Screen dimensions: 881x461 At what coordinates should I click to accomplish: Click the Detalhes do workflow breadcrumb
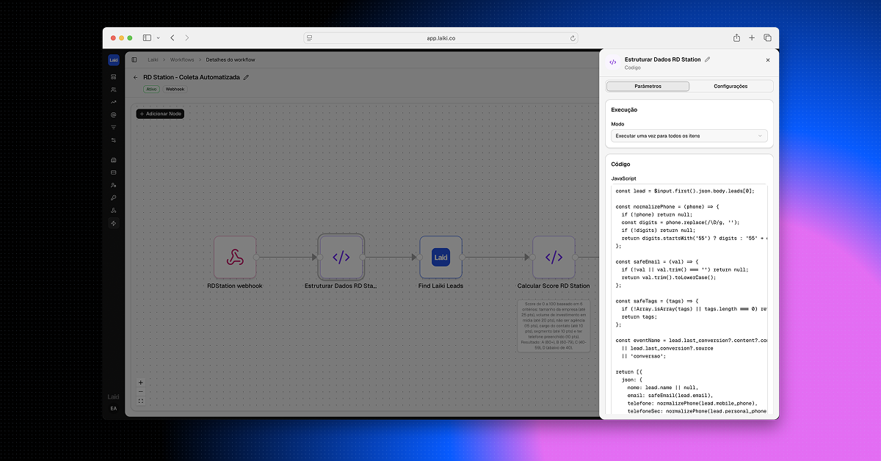[x=231, y=59]
